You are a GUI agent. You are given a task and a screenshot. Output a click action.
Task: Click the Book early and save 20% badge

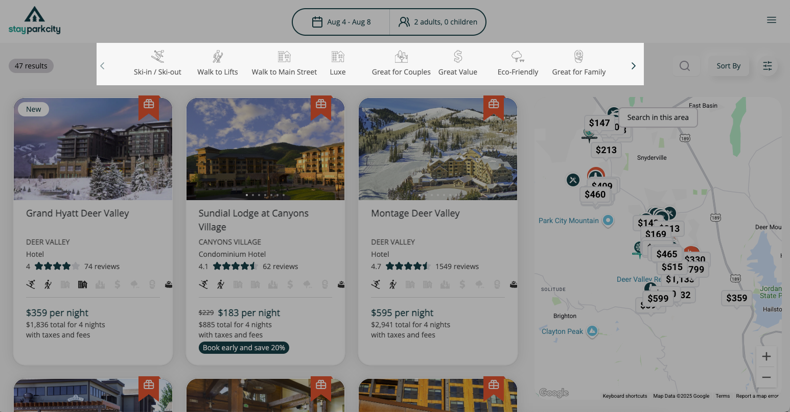tap(244, 348)
